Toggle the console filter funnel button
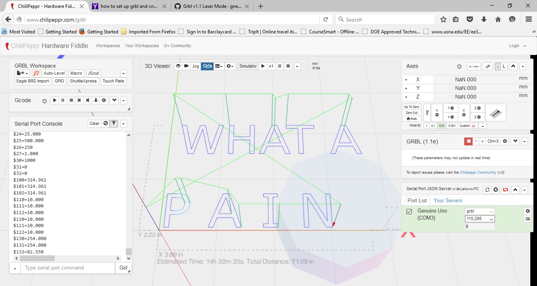The image size is (537, 286). (x=114, y=124)
